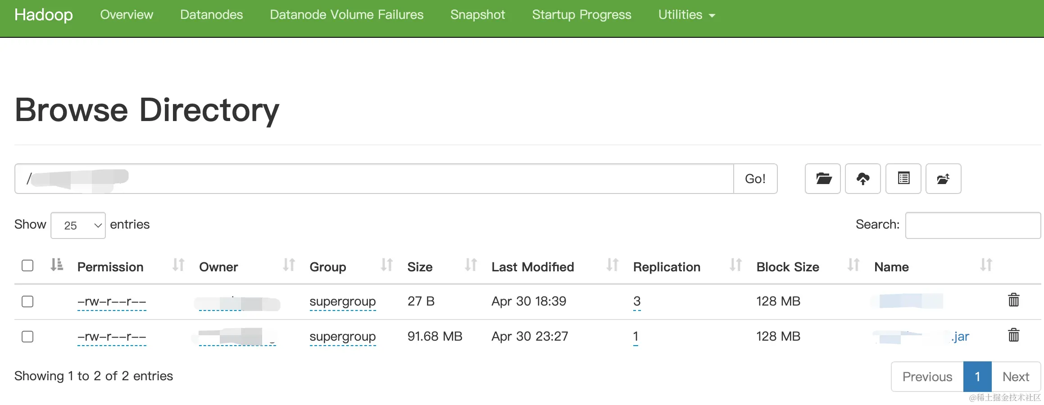Image resolution: width=1044 pixels, height=405 pixels.
Task: Check the box for the 27 B file
Action: 27,301
